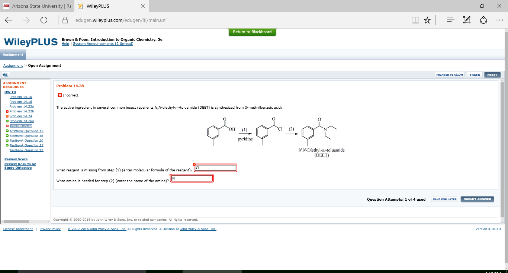This screenshot has width=508, height=273.
Task: Click Submit Answer button
Action: click(x=478, y=199)
